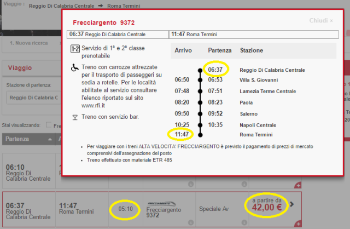Click the 1-2 class service icon
350x229 pixels.
pos(75,49)
